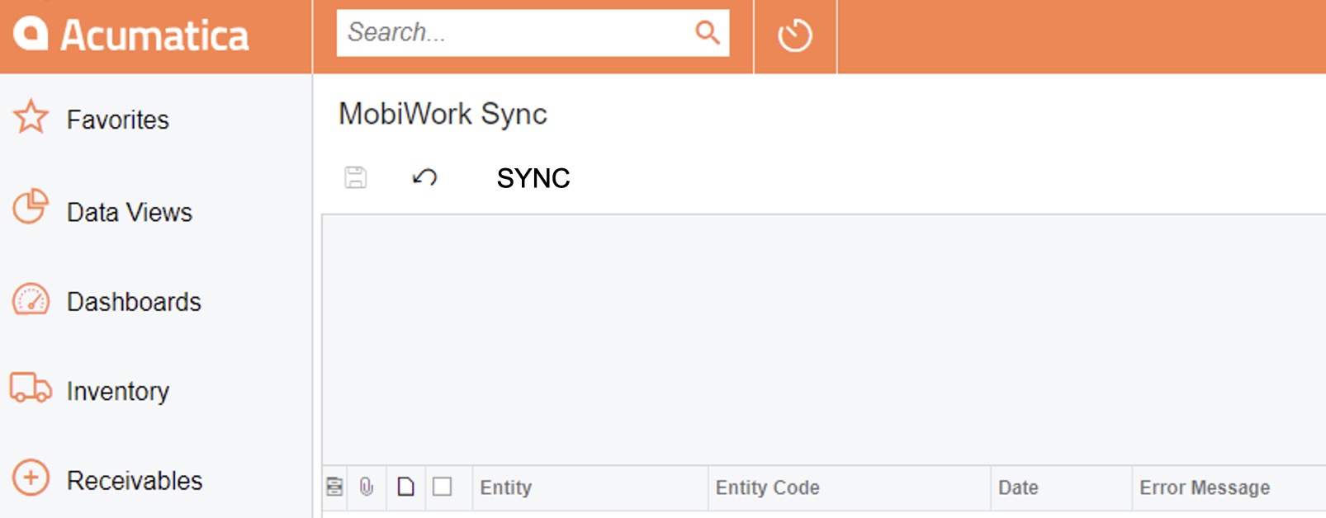1326x518 pixels.
Task: Click the Receivables plus-circle icon
Action: (x=31, y=478)
